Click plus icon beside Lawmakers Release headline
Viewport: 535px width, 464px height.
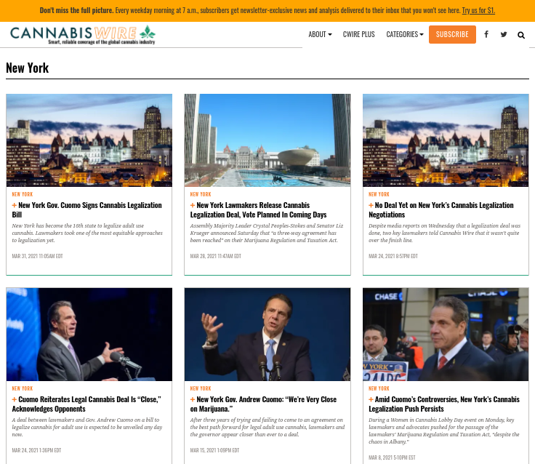click(193, 205)
